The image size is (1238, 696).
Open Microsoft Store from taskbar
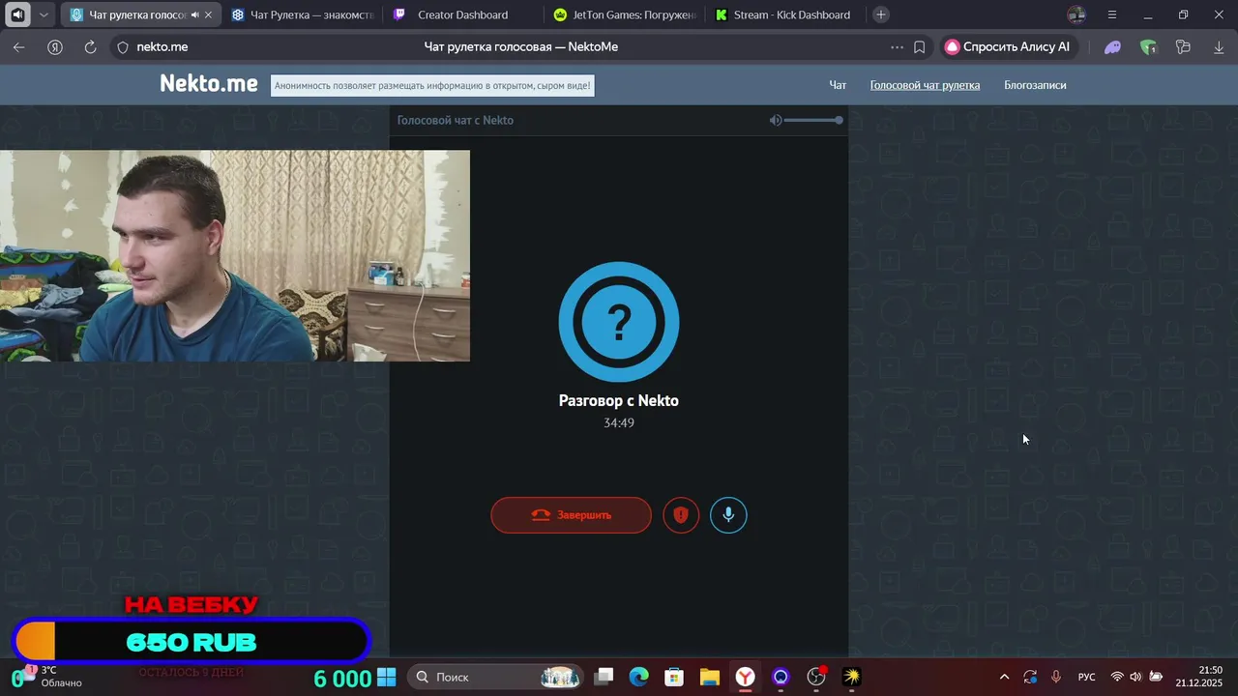click(674, 677)
